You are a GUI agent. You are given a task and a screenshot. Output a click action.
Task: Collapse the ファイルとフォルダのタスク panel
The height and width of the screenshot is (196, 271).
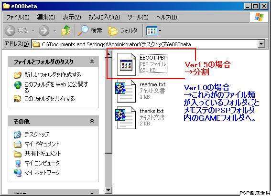click(x=92, y=62)
